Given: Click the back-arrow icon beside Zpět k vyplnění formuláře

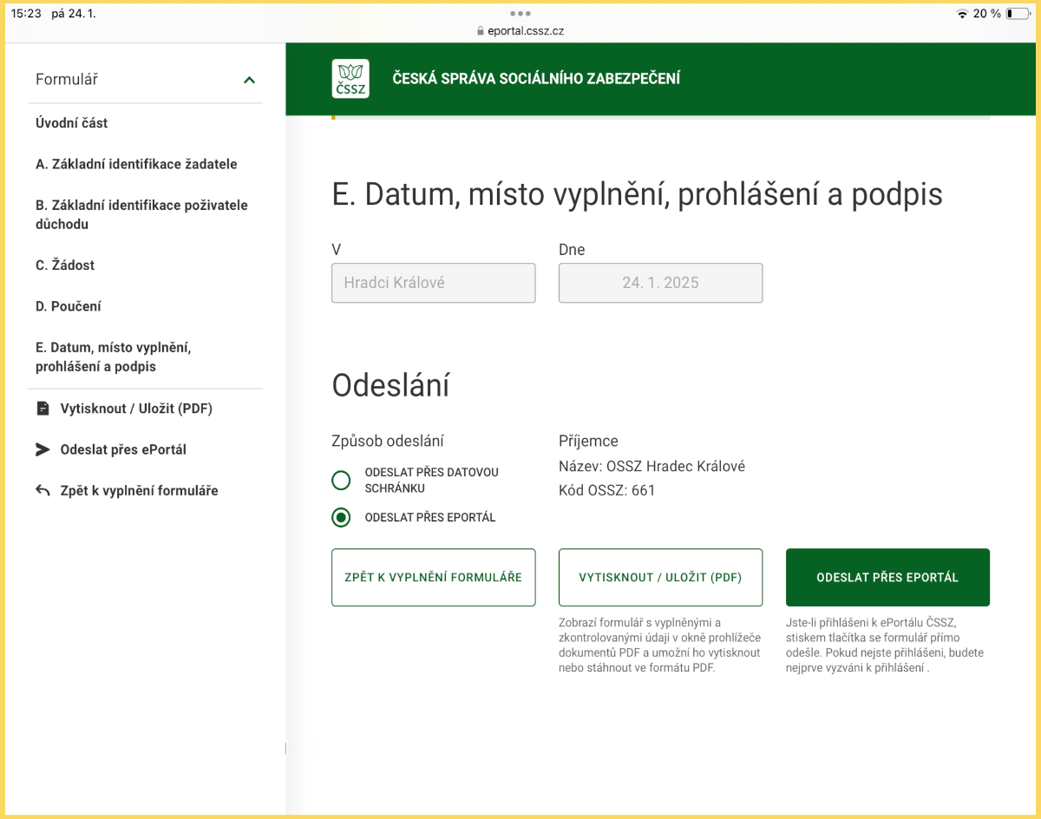Looking at the screenshot, I should 43,490.
